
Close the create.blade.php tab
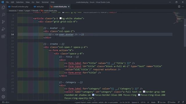point(69,7)
